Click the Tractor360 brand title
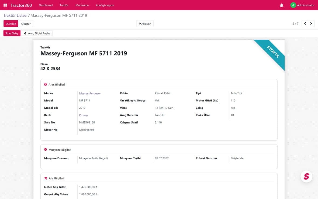Screen dimensions: 318x199 [x=21, y=5]
